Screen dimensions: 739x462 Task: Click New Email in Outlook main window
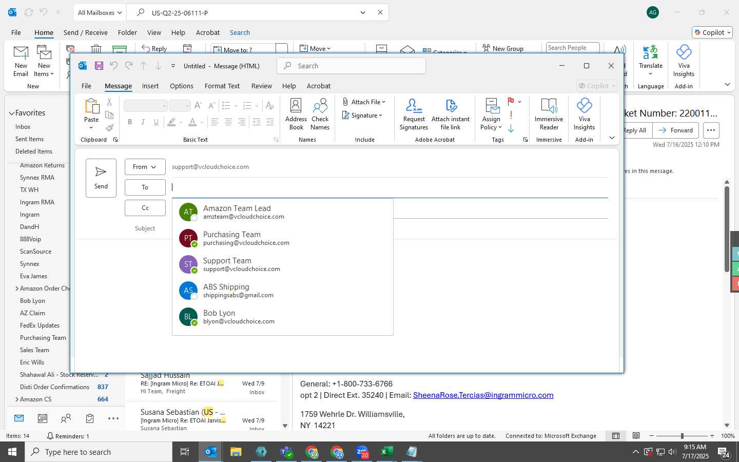[x=21, y=61]
